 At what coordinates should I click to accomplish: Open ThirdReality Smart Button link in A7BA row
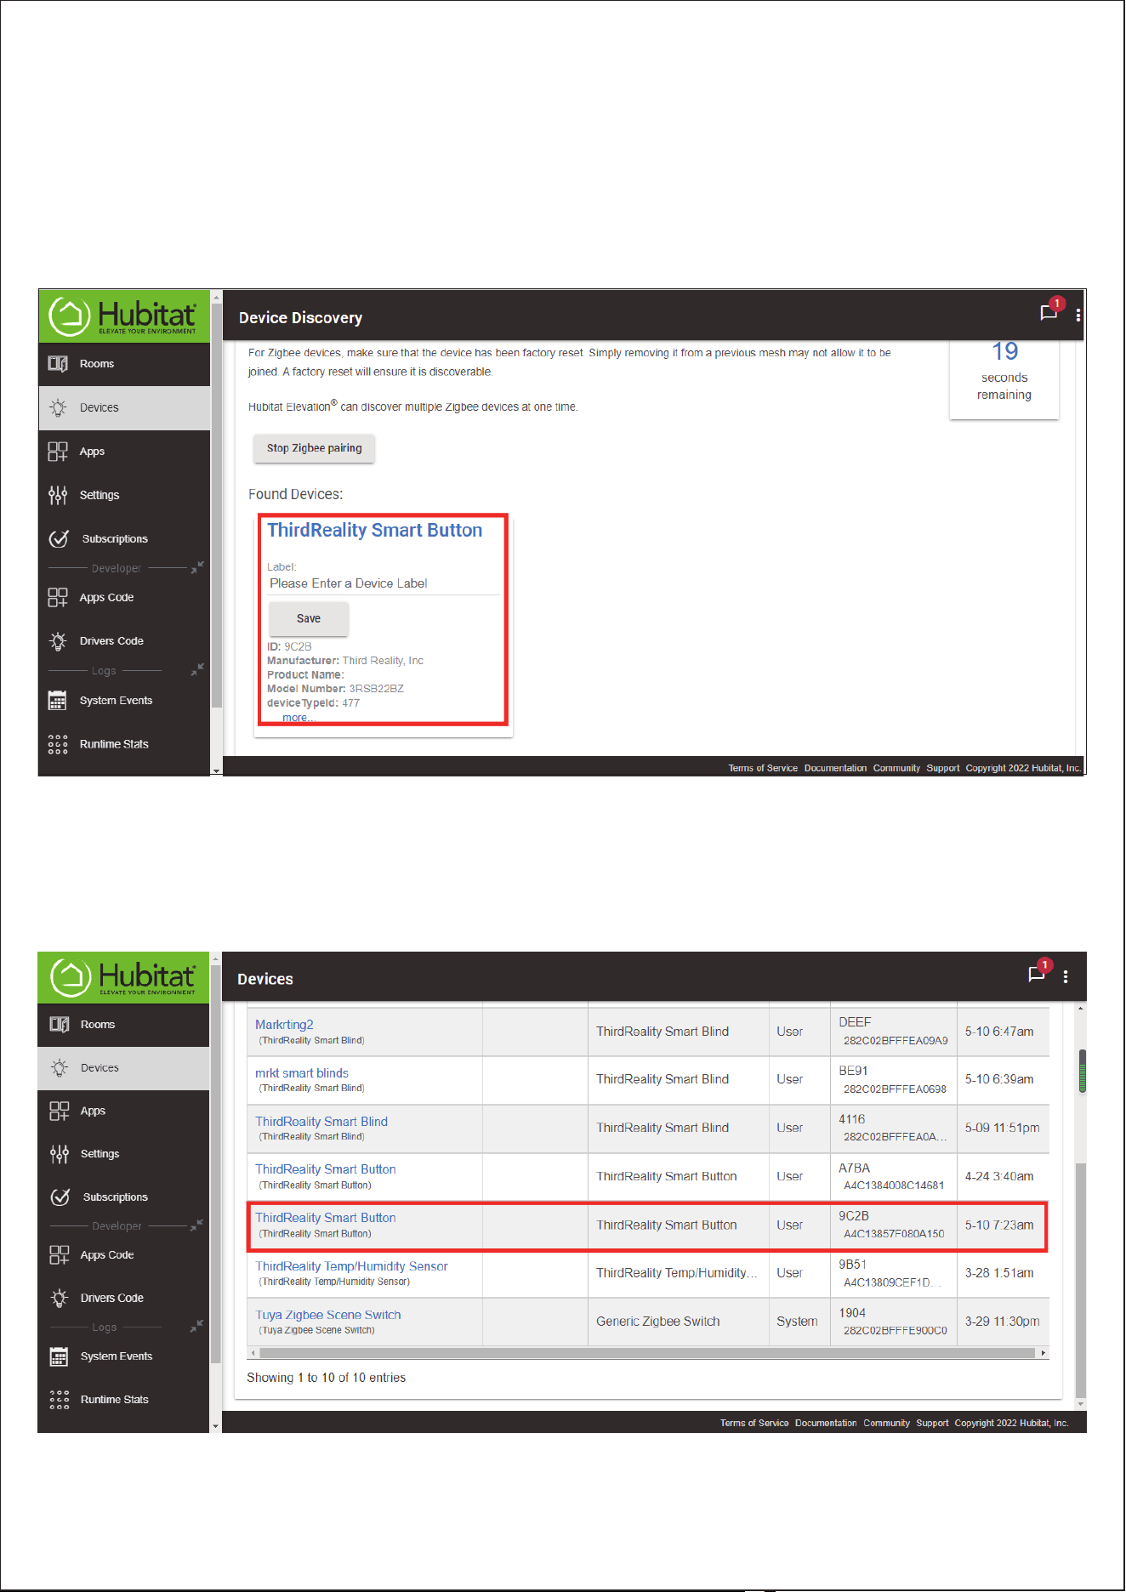pos(326,1169)
